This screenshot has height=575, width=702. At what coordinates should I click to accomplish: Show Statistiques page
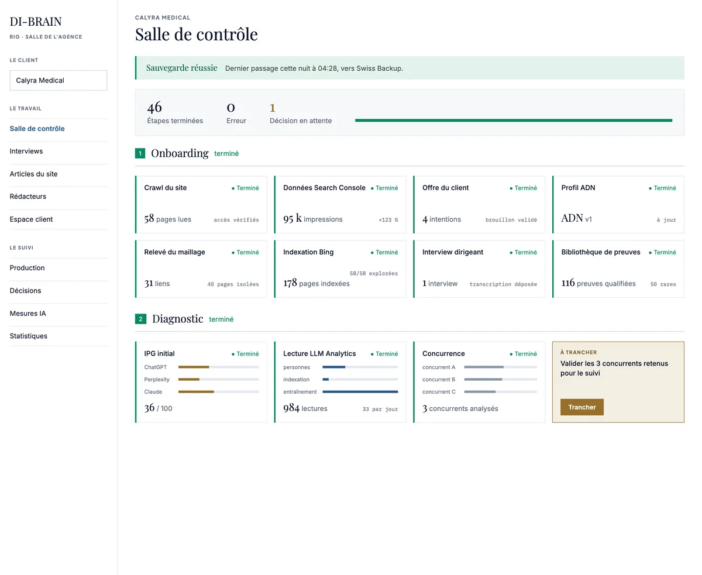click(58, 336)
